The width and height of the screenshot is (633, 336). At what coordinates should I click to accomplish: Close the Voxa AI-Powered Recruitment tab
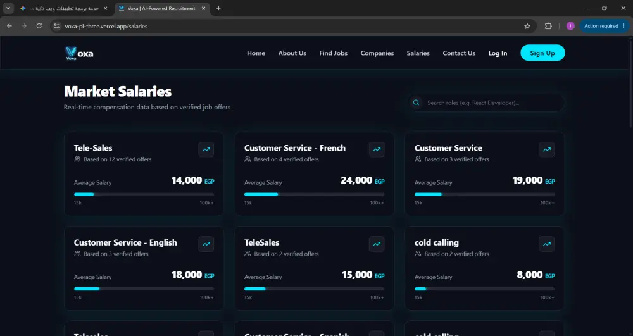[203, 8]
